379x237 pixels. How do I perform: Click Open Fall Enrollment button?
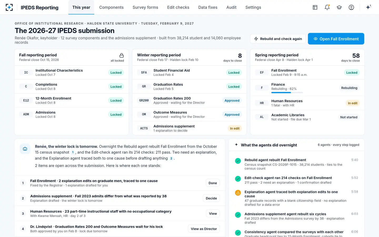coord(336,39)
